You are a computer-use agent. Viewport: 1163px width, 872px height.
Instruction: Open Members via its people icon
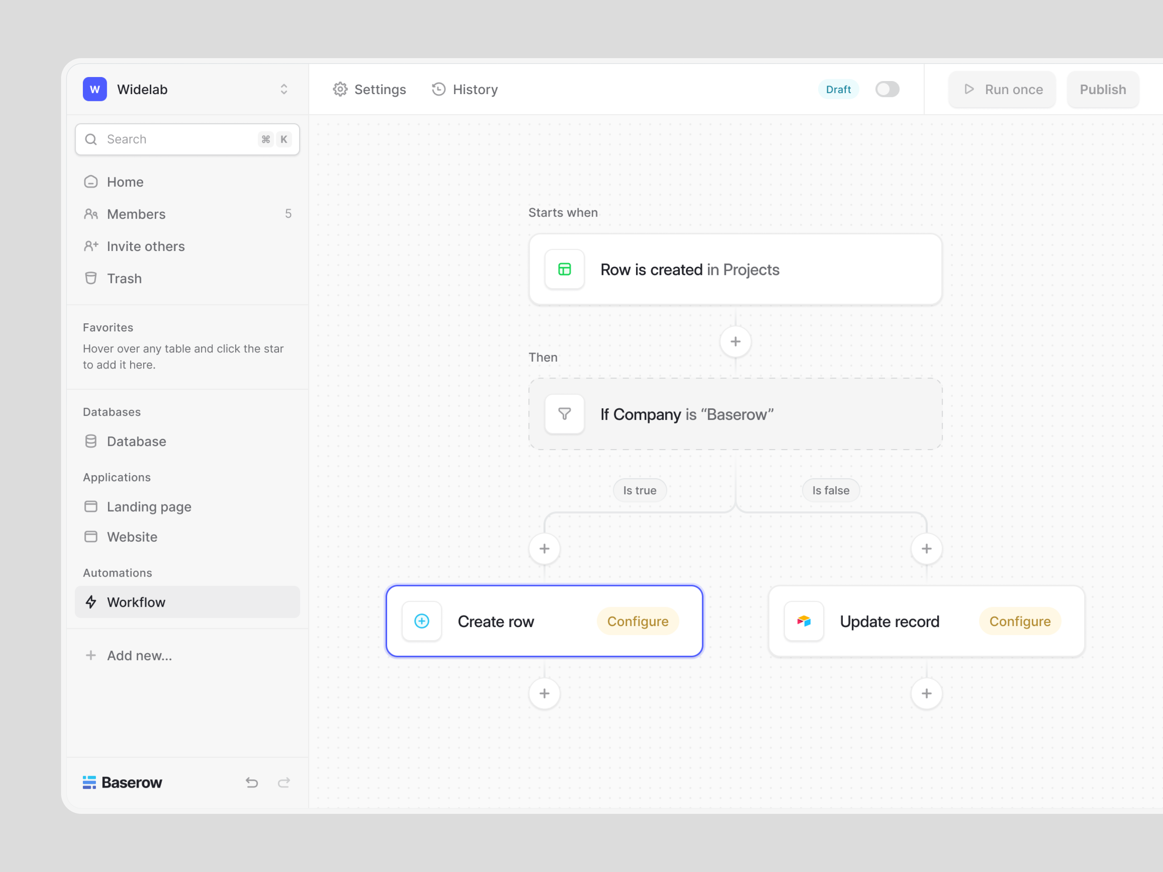(x=91, y=214)
